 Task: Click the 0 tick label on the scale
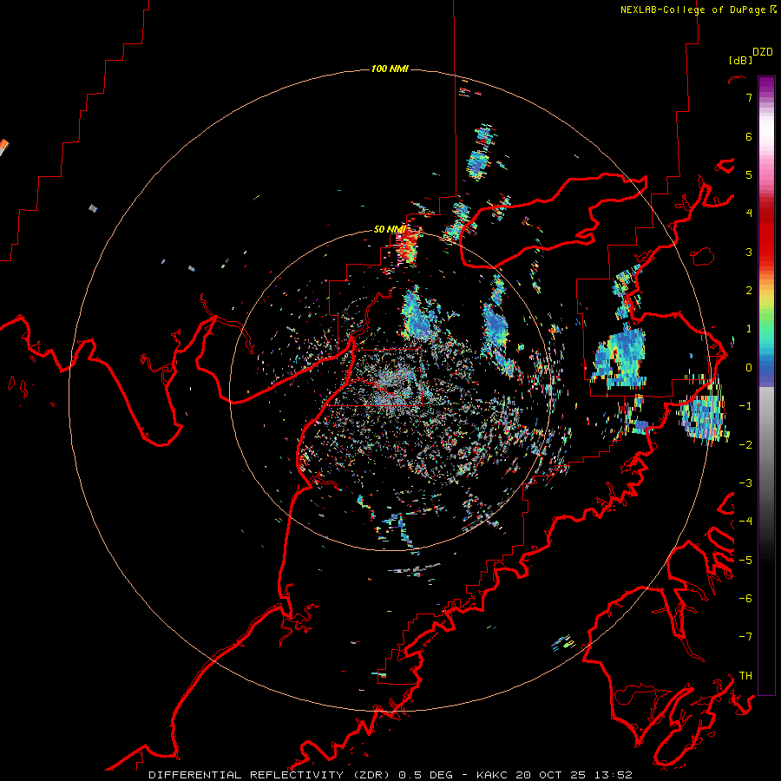click(749, 368)
